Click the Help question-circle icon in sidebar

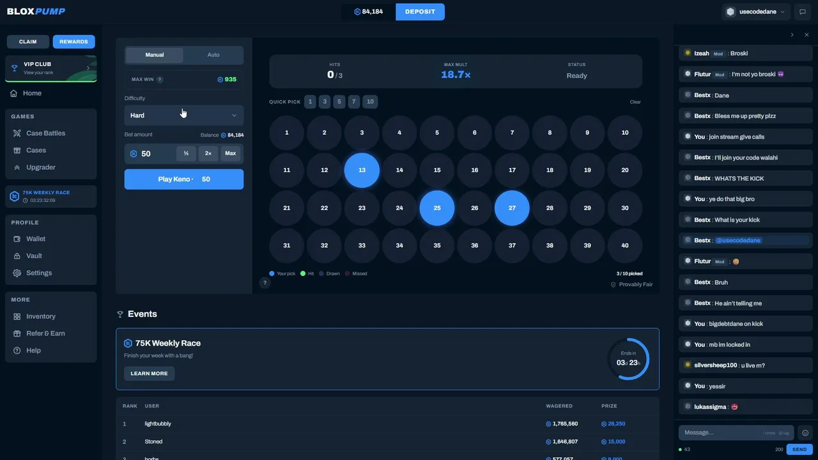coord(17,351)
